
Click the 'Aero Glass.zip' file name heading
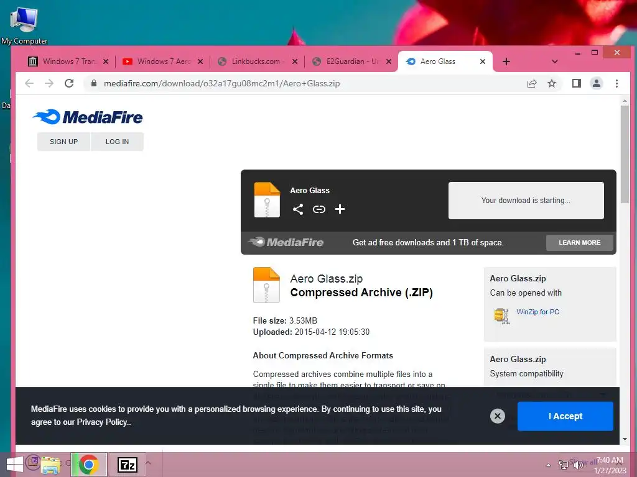[326, 279]
